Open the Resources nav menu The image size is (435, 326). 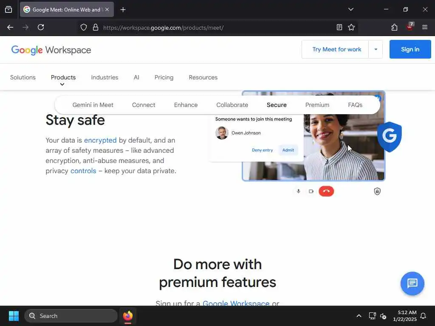coord(203,77)
